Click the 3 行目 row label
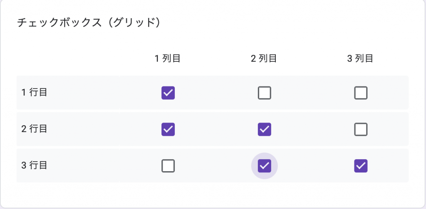426x209 pixels. point(34,165)
